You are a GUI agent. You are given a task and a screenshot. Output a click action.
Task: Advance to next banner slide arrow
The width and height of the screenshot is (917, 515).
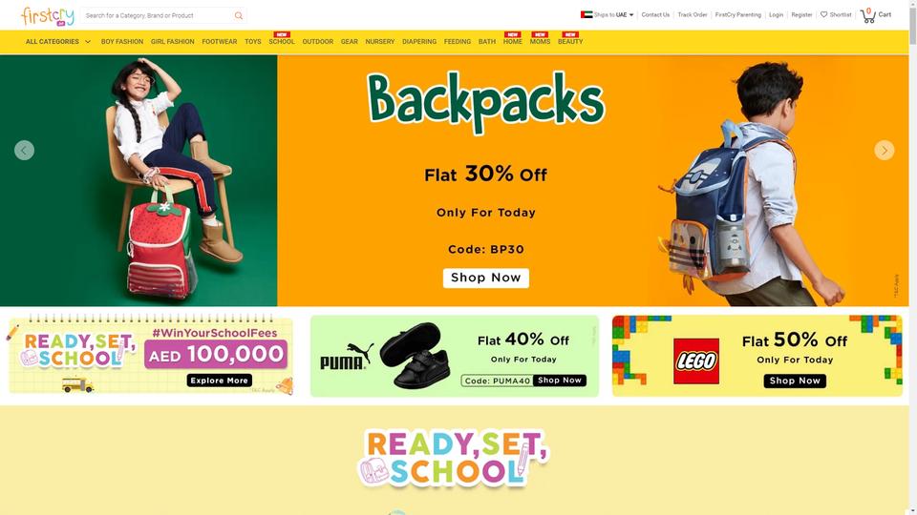pos(885,150)
